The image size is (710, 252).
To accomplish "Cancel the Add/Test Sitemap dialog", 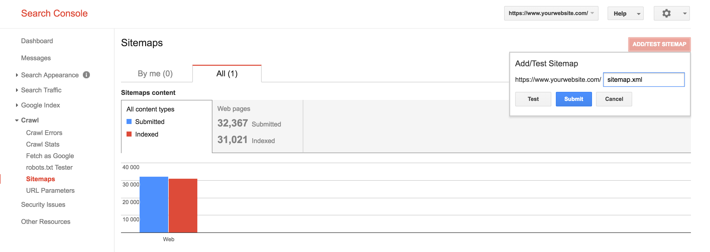I will 614,99.
